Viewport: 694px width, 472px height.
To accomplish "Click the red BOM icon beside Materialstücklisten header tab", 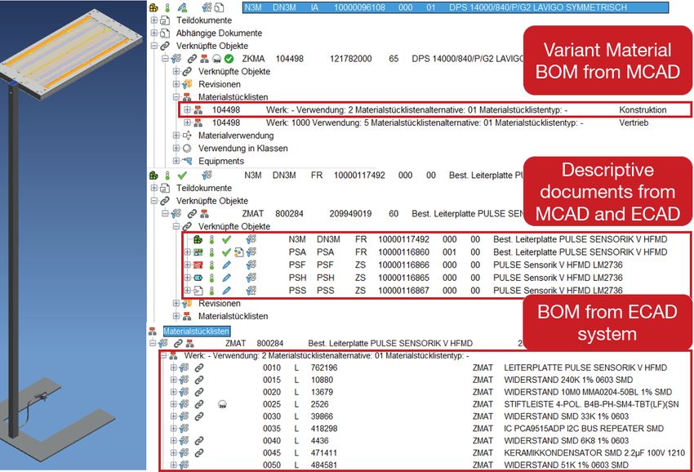I will pos(153,332).
